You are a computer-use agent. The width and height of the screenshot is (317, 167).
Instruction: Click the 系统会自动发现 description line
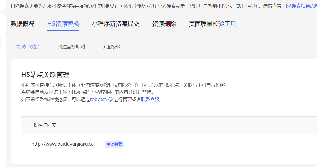pos(87,92)
